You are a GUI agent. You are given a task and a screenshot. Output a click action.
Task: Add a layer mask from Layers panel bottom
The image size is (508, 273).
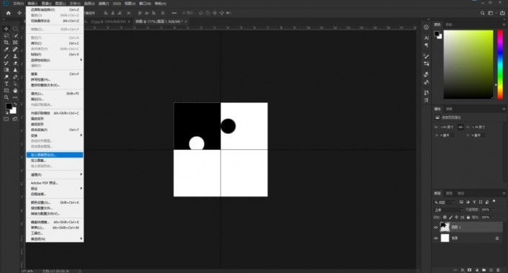469,270
